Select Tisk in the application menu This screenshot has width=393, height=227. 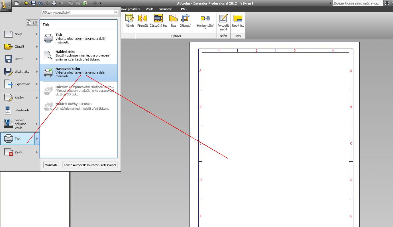(18, 139)
